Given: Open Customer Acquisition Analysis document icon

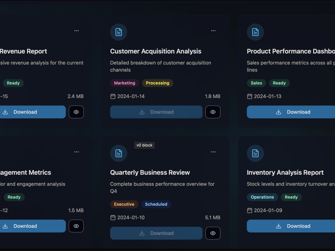Looking at the screenshot, I should 119,32.
